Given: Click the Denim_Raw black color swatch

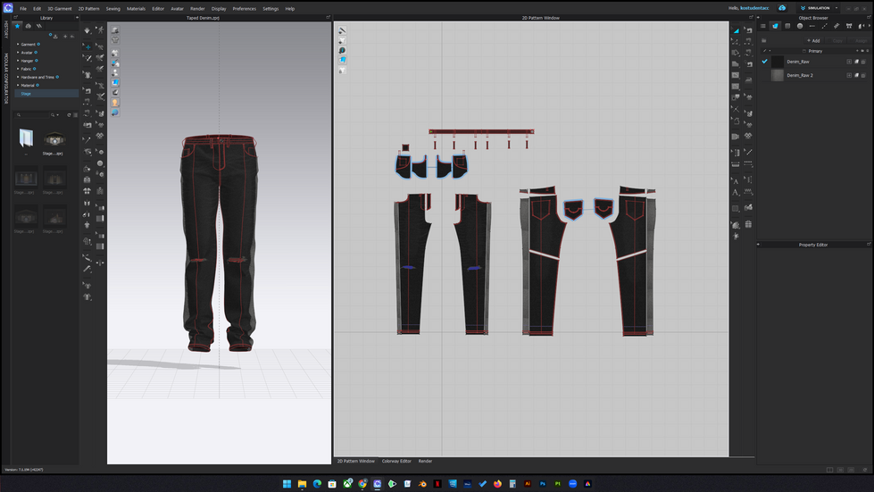Looking at the screenshot, I should 777,62.
